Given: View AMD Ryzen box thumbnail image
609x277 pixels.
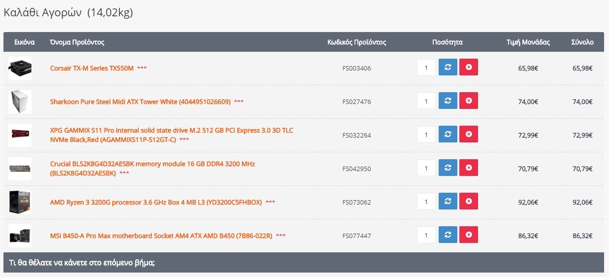Looking at the screenshot, I should tap(20, 202).
